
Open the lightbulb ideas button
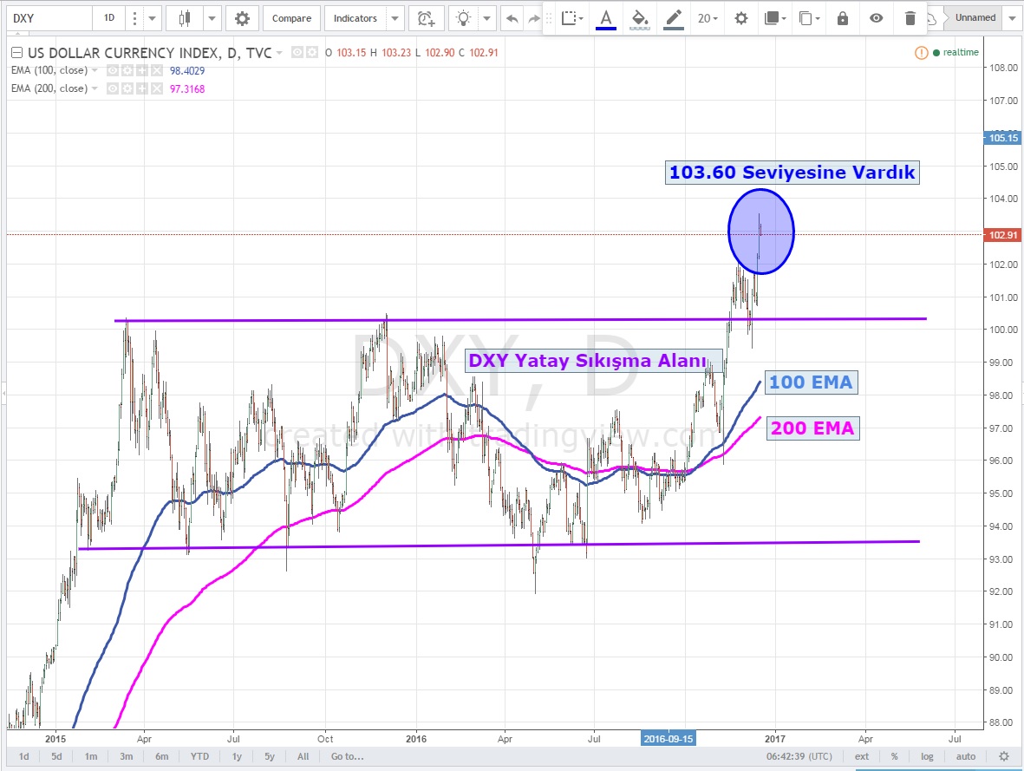pyautogui.click(x=466, y=18)
